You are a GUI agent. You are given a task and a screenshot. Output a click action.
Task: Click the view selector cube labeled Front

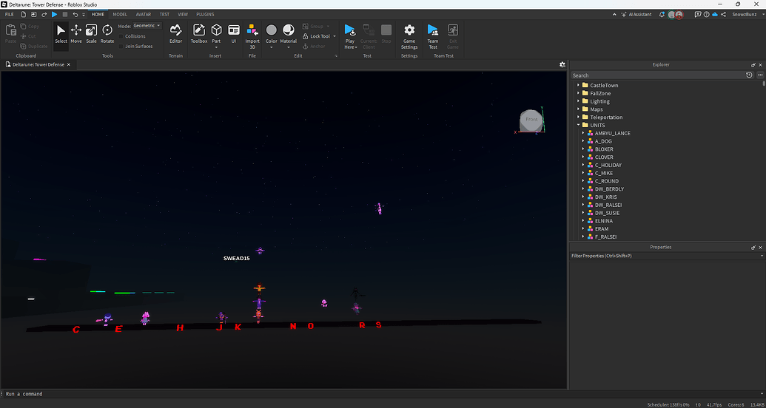(531, 120)
